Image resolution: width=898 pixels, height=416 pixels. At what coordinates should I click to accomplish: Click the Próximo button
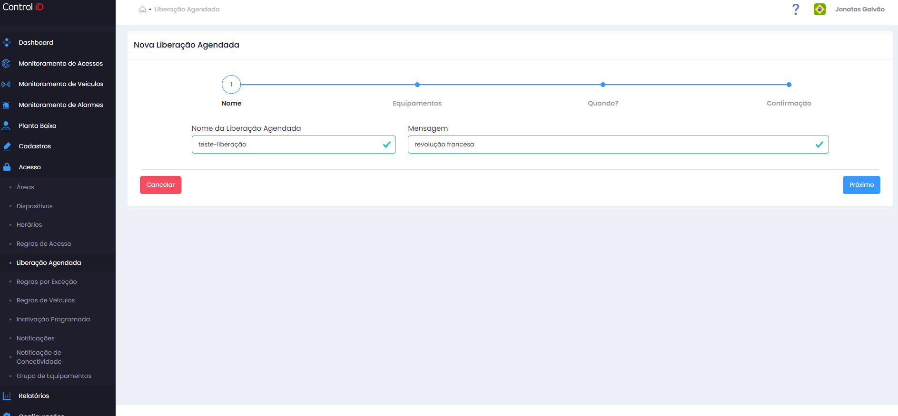[861, 185]
